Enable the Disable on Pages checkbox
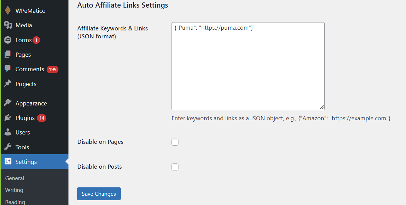This screenshot has width=406, height=205. [x=175, y=142]
